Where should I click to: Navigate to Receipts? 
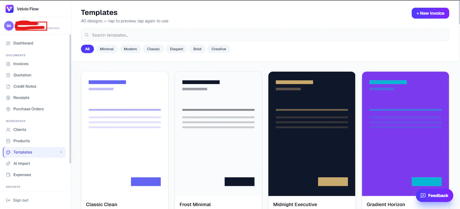tap(35, 98)
